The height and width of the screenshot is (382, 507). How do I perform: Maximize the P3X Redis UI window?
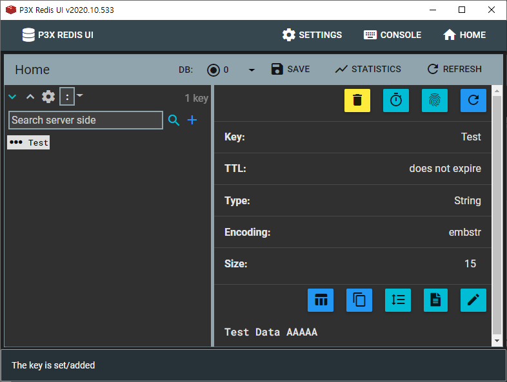[x=462, y=10]
